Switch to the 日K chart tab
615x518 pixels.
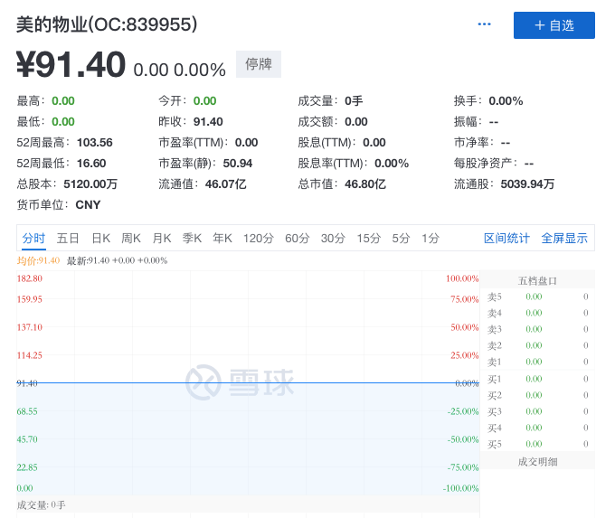click(100, 238)
